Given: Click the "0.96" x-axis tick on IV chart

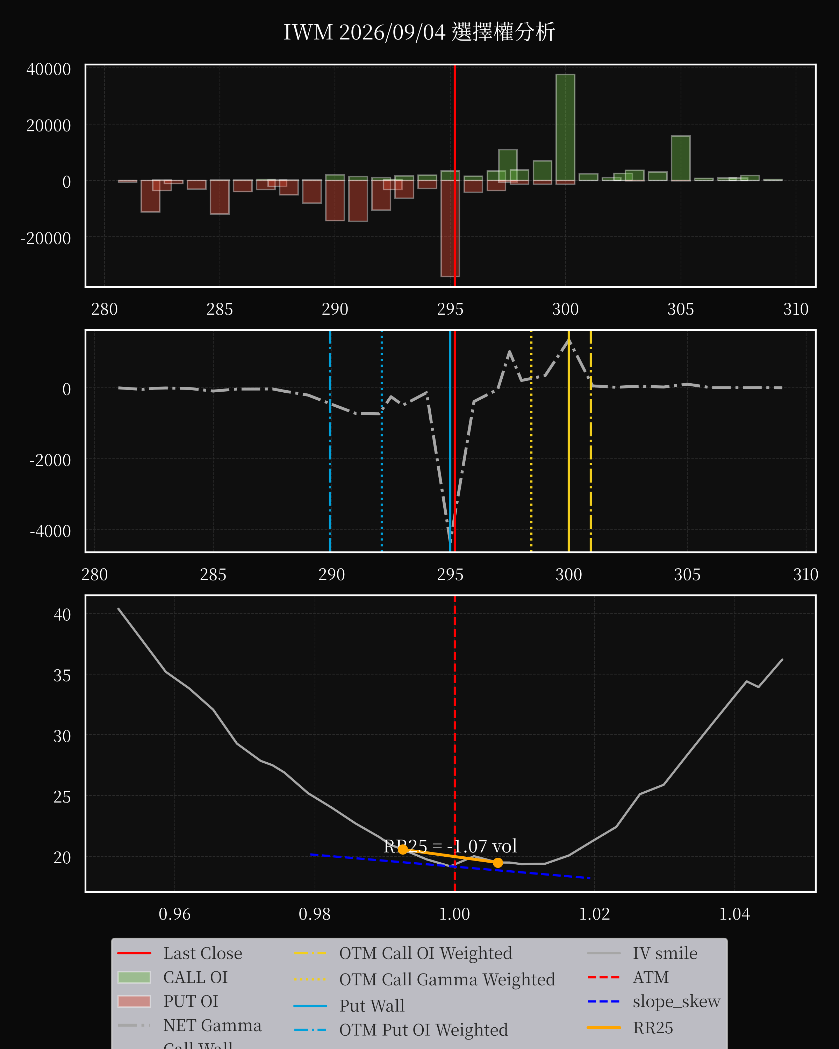Looking at the screenshot, I should pyautogui.click(x=174, y=914).
